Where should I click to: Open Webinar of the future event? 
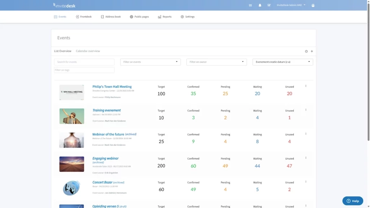click(x=108, y=134)
